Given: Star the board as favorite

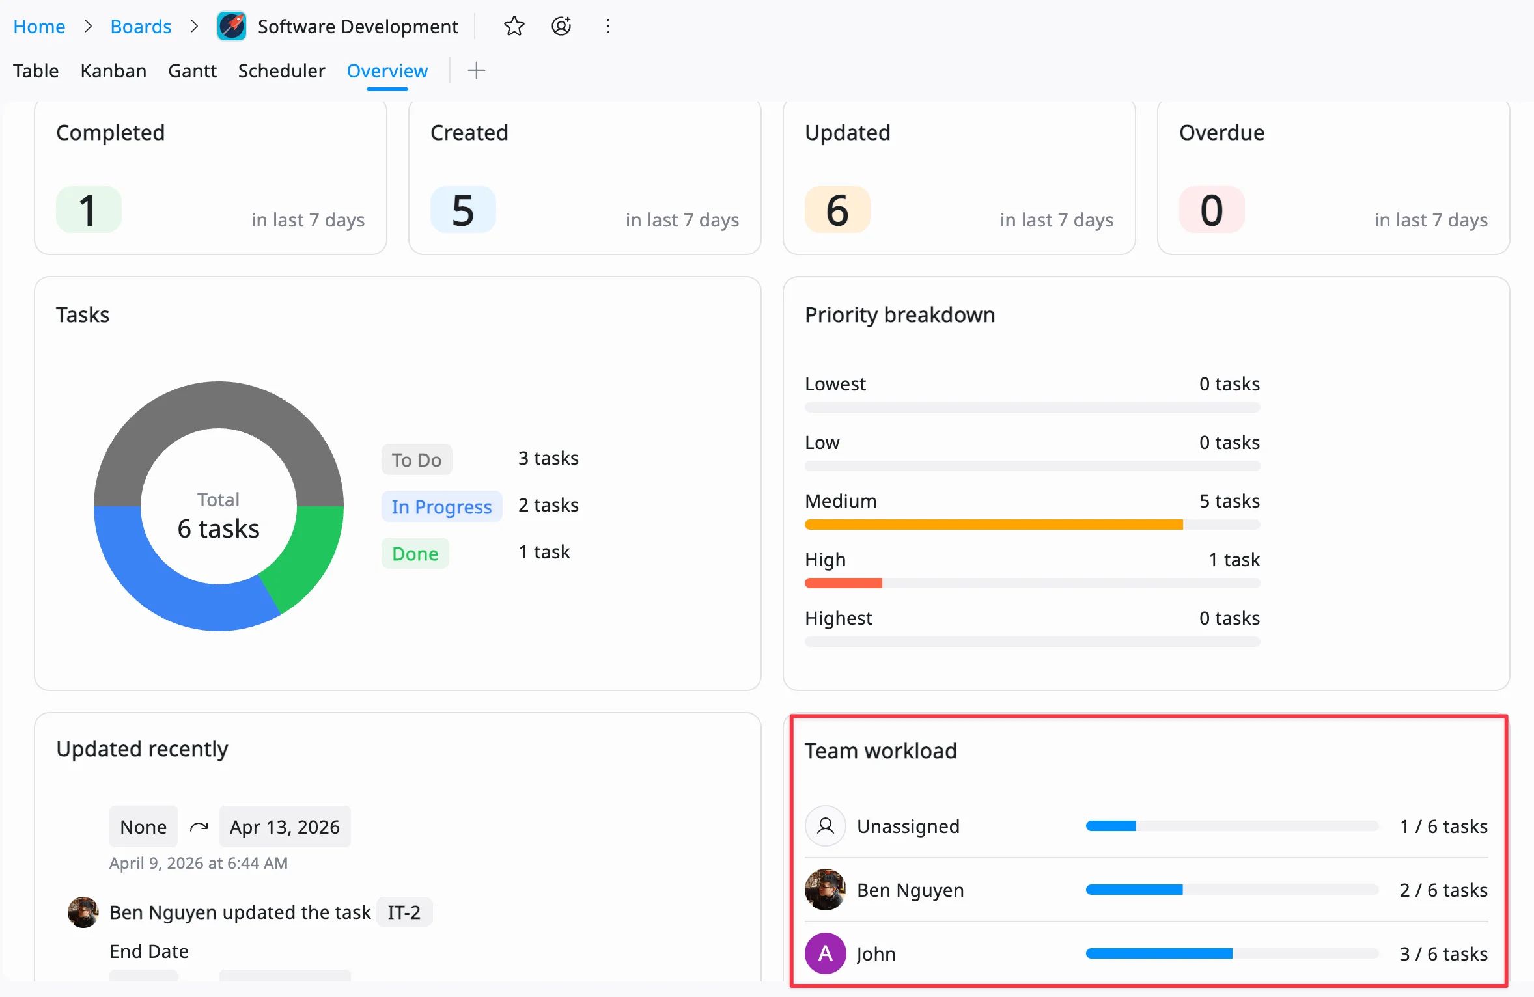Looking at the screenshot, I should click(514, 27).
